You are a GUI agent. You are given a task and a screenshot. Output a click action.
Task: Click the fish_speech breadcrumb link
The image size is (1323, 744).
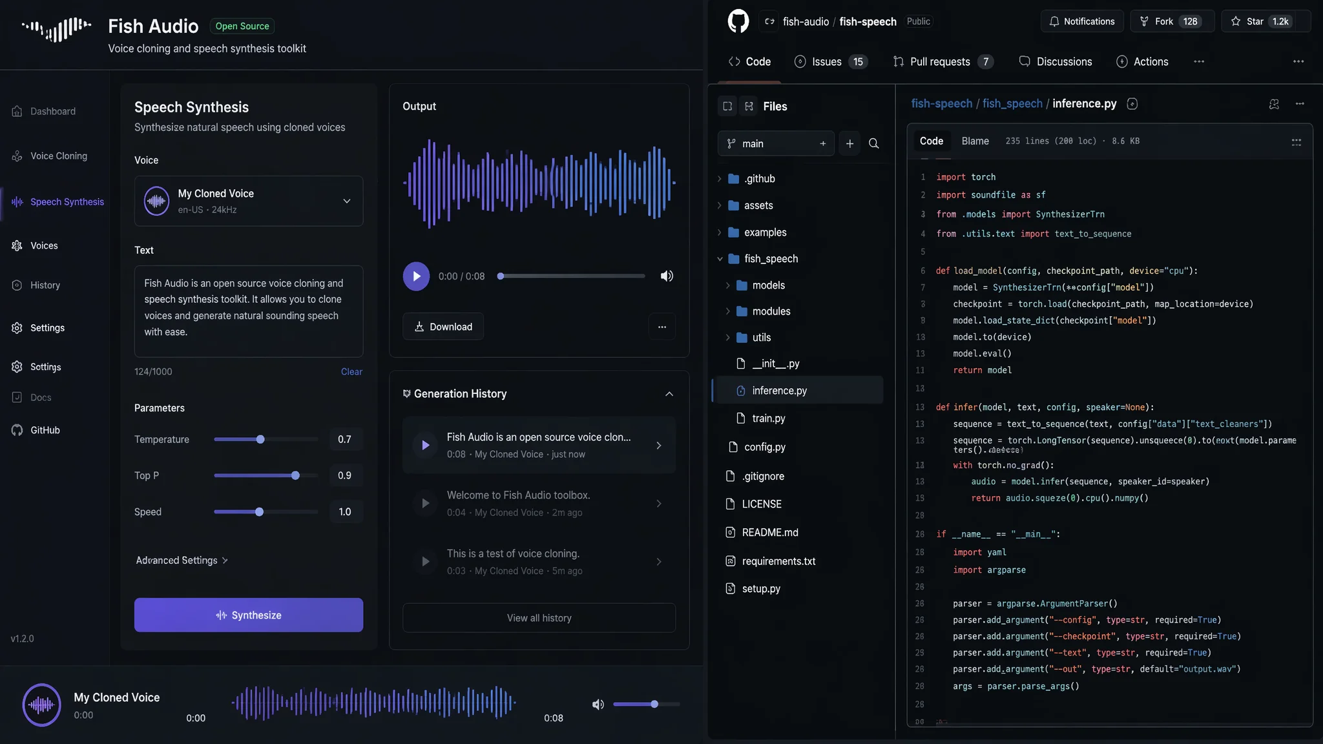[1012, 103]
